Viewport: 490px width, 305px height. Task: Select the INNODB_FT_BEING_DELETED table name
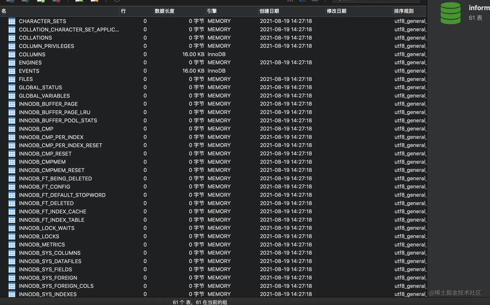click(55, 179)
